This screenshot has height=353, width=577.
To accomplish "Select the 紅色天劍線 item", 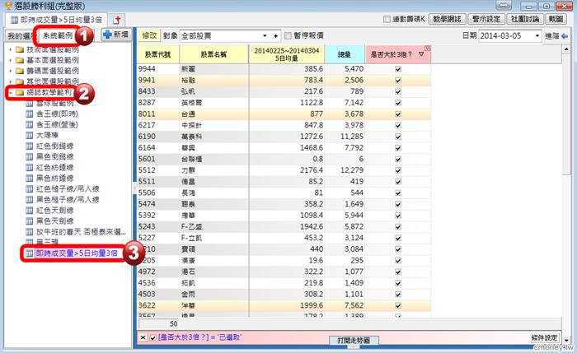I will pos(55,210).
